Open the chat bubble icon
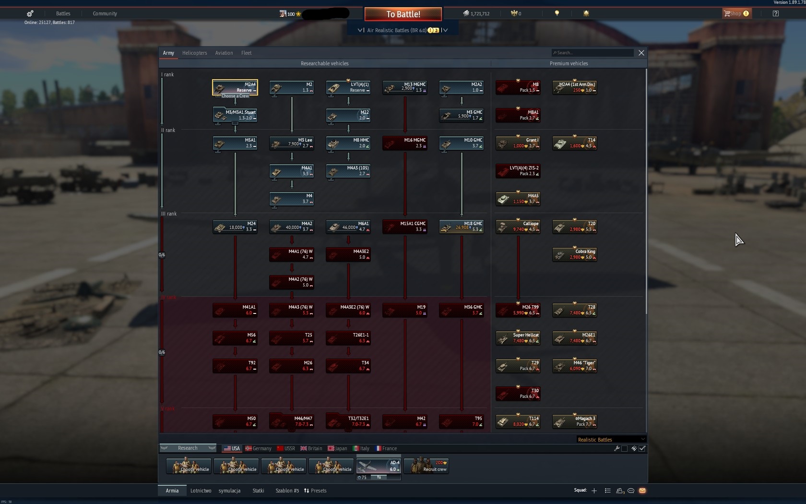The height and width of the screenshot is (504, 806). (631, 491)
